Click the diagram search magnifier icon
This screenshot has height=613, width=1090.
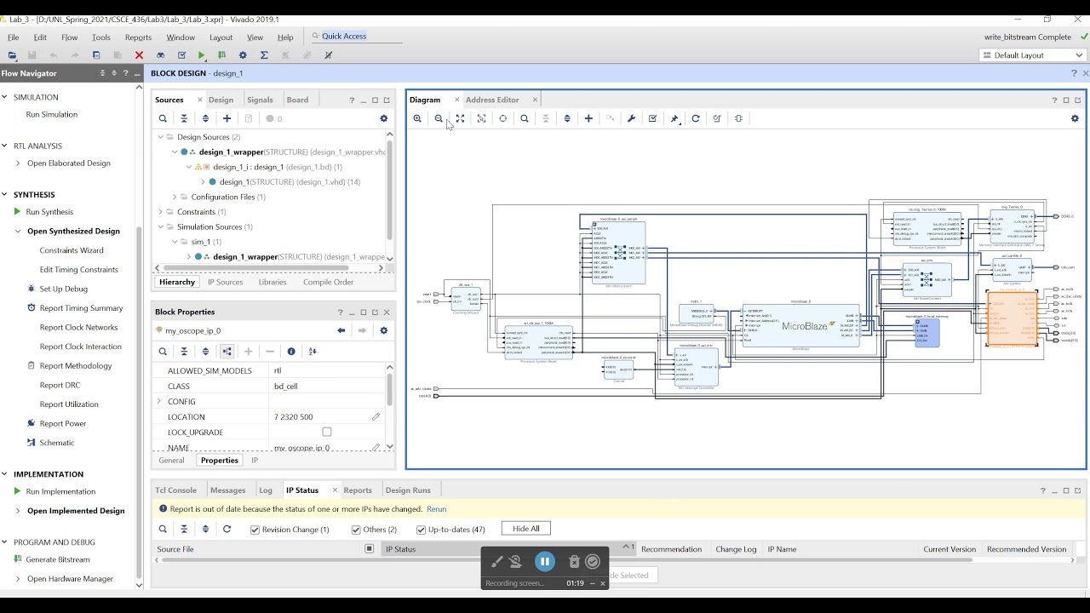525,118
